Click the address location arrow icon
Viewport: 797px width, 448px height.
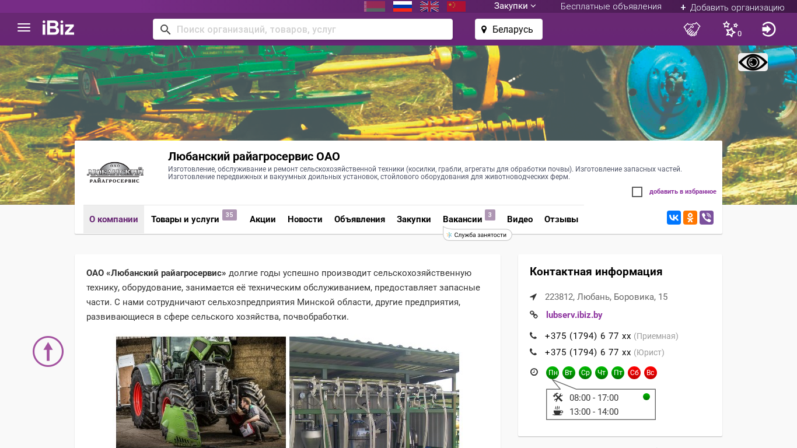[533, 297]
